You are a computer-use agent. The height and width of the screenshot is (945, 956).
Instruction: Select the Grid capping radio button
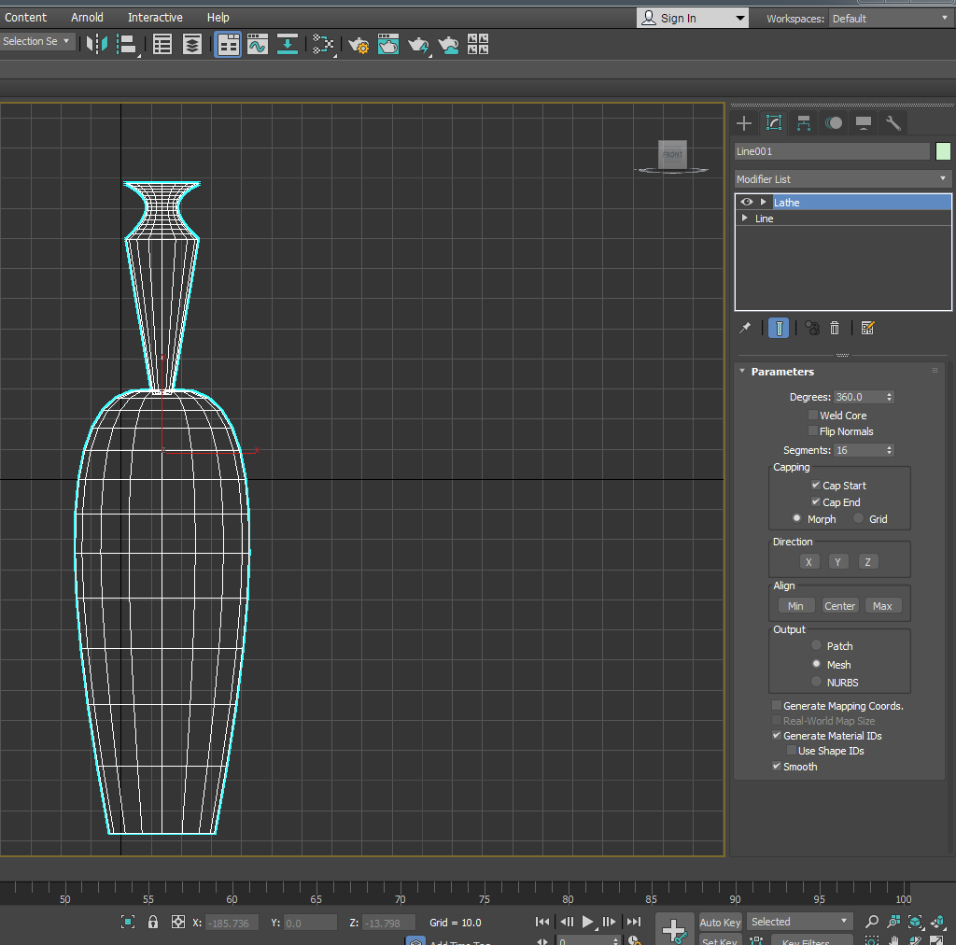click(859, 519)
